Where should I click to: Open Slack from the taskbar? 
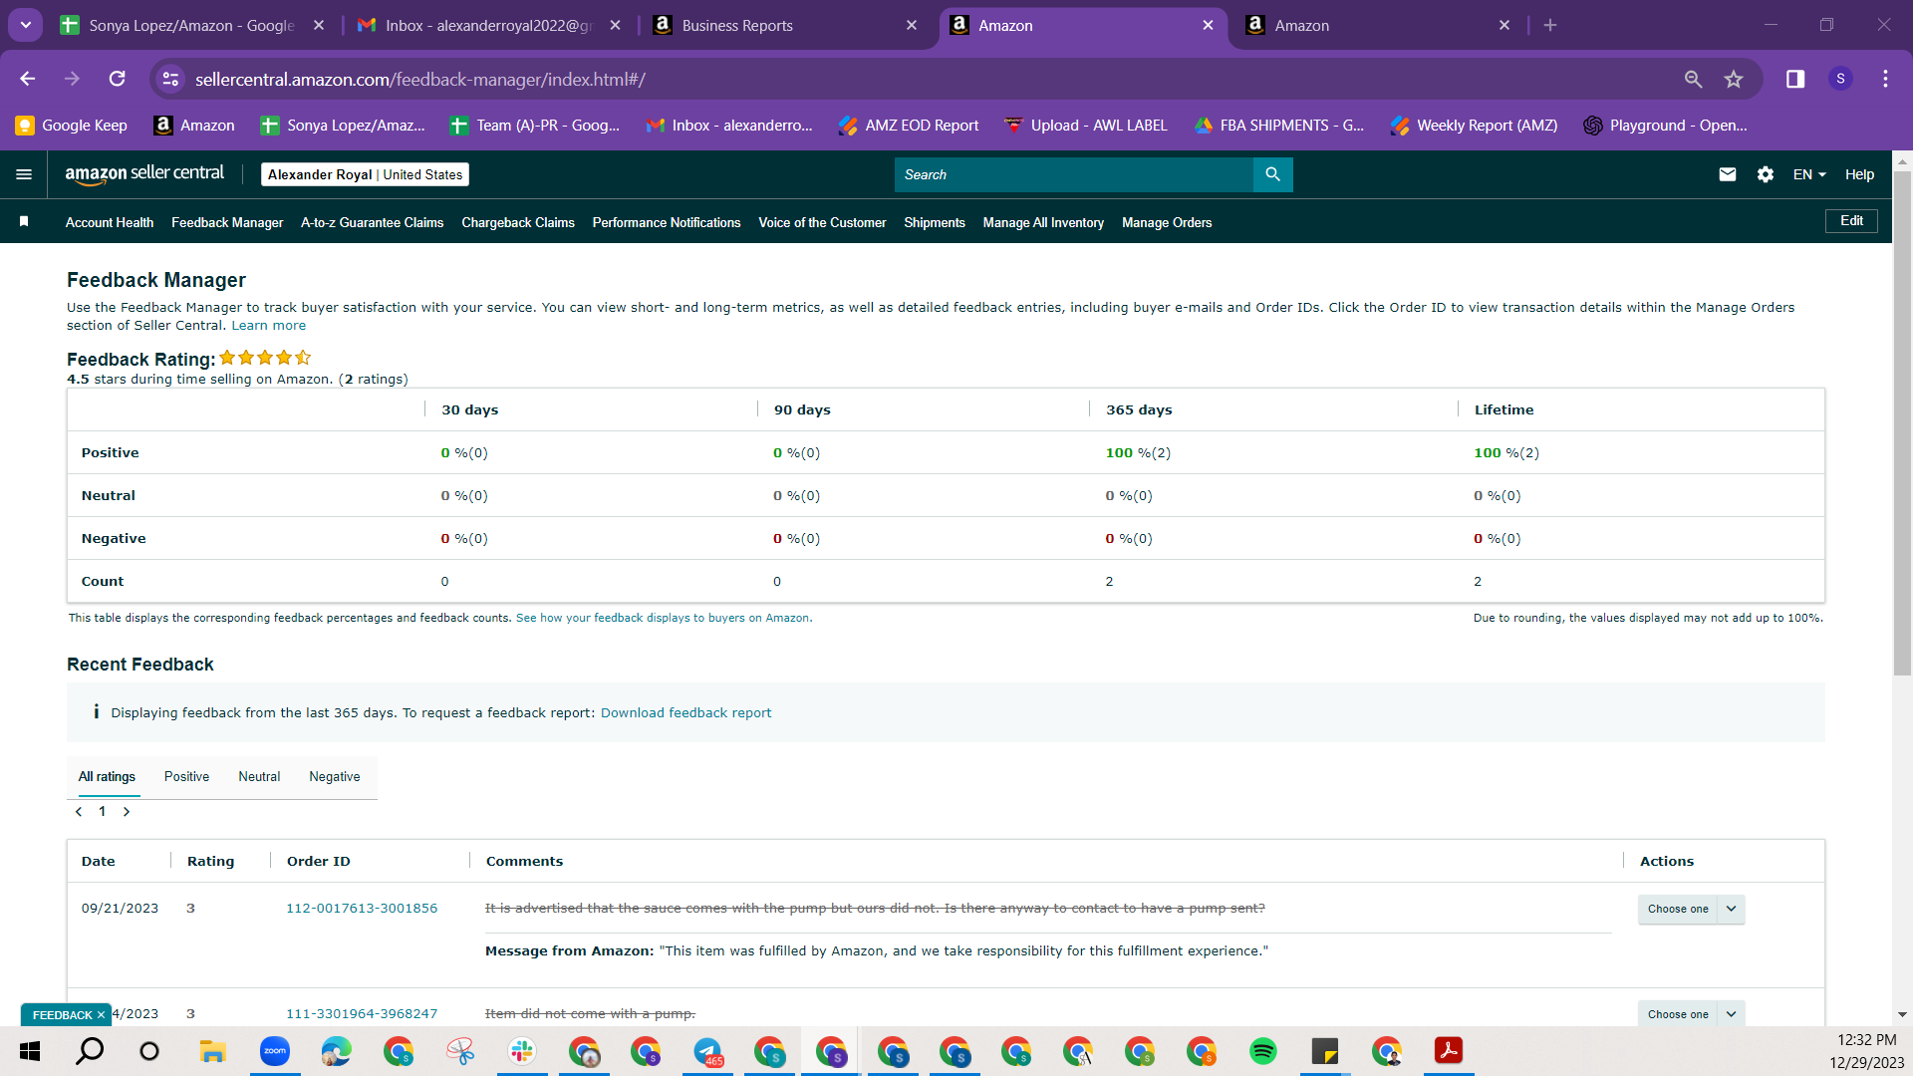[521, 1051]
